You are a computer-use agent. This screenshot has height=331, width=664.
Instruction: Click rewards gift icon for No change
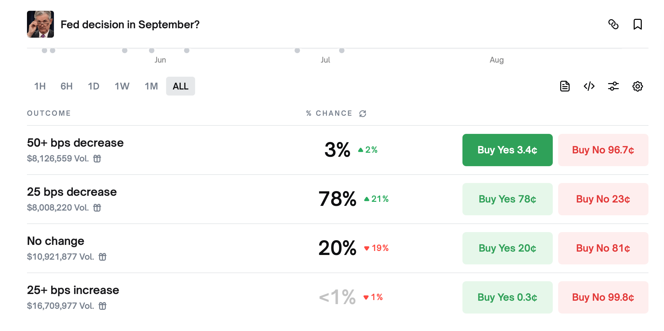point(102,257)
